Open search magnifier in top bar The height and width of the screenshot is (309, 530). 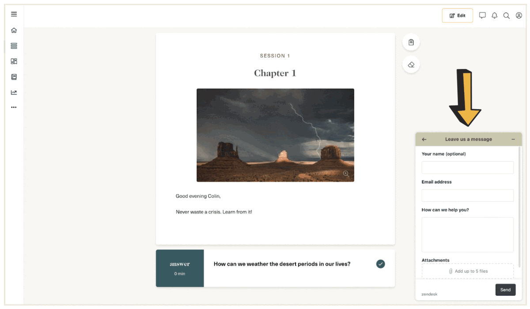(507, 15)
